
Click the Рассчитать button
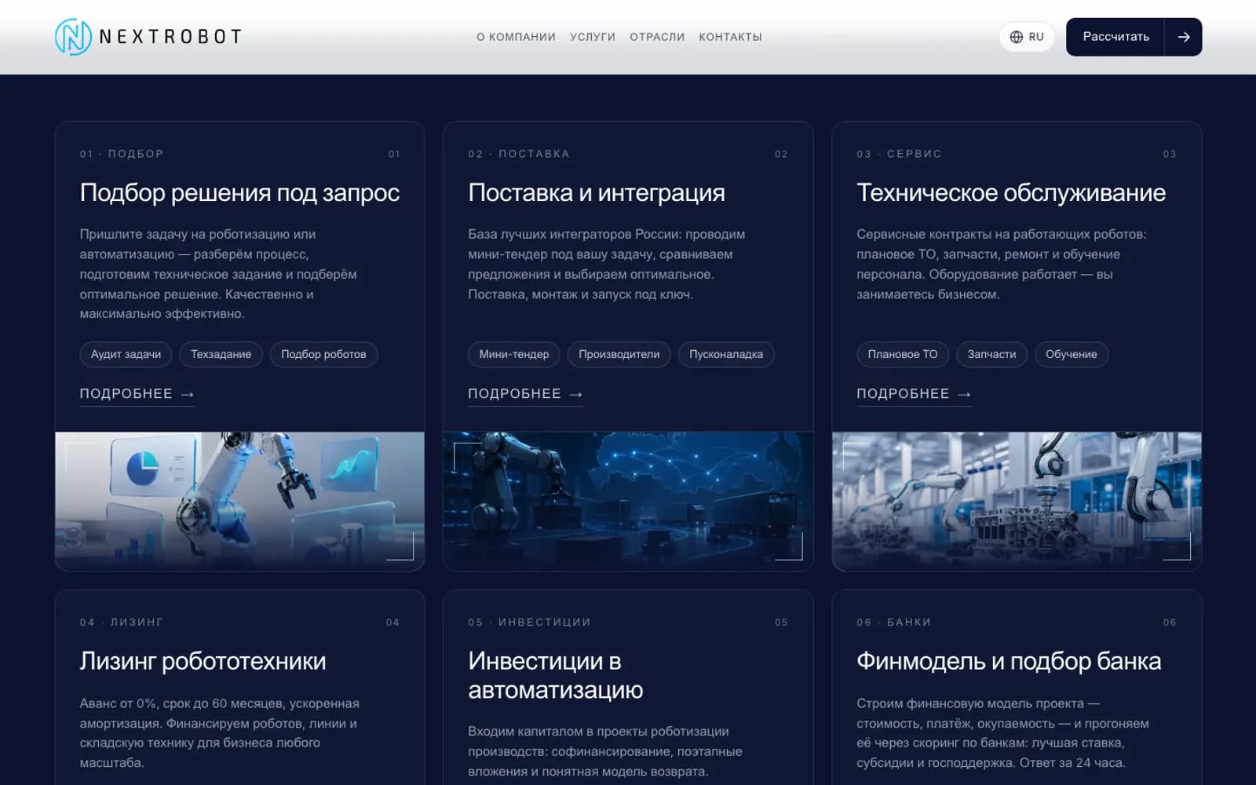(1115, 37)
